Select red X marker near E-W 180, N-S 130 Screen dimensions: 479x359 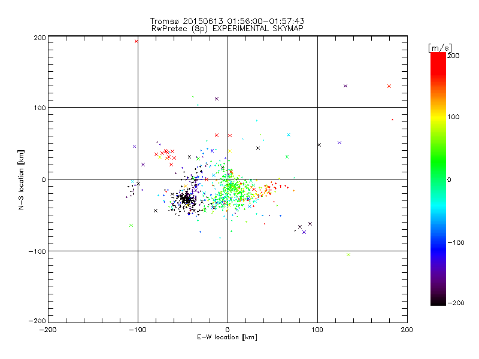tap(389, 86)
